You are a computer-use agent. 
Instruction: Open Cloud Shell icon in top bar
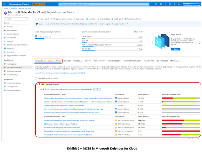[x=156, y=4]
